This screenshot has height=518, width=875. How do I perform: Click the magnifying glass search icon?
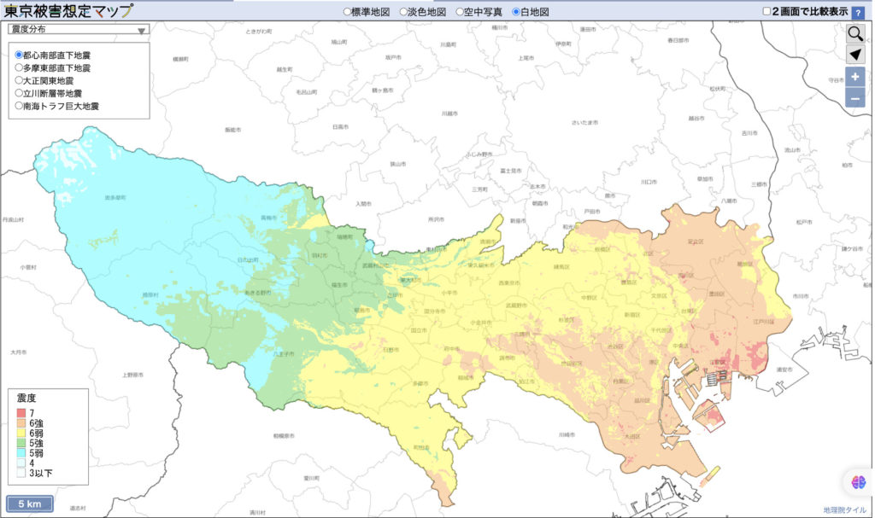point(855,33)
